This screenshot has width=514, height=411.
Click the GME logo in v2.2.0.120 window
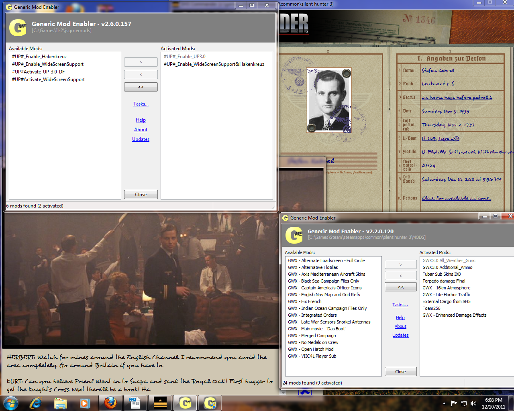(294, 234)
